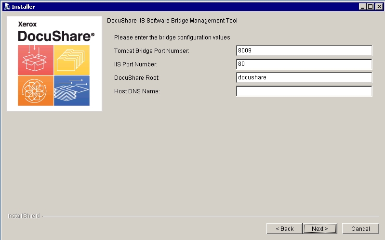The image size is (385, 240).
Task: Close the Installer window
Action: click(379, 7)
